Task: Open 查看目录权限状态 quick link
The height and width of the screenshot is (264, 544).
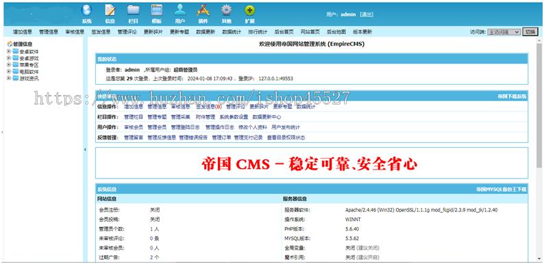Action: (x=286, y=138)
